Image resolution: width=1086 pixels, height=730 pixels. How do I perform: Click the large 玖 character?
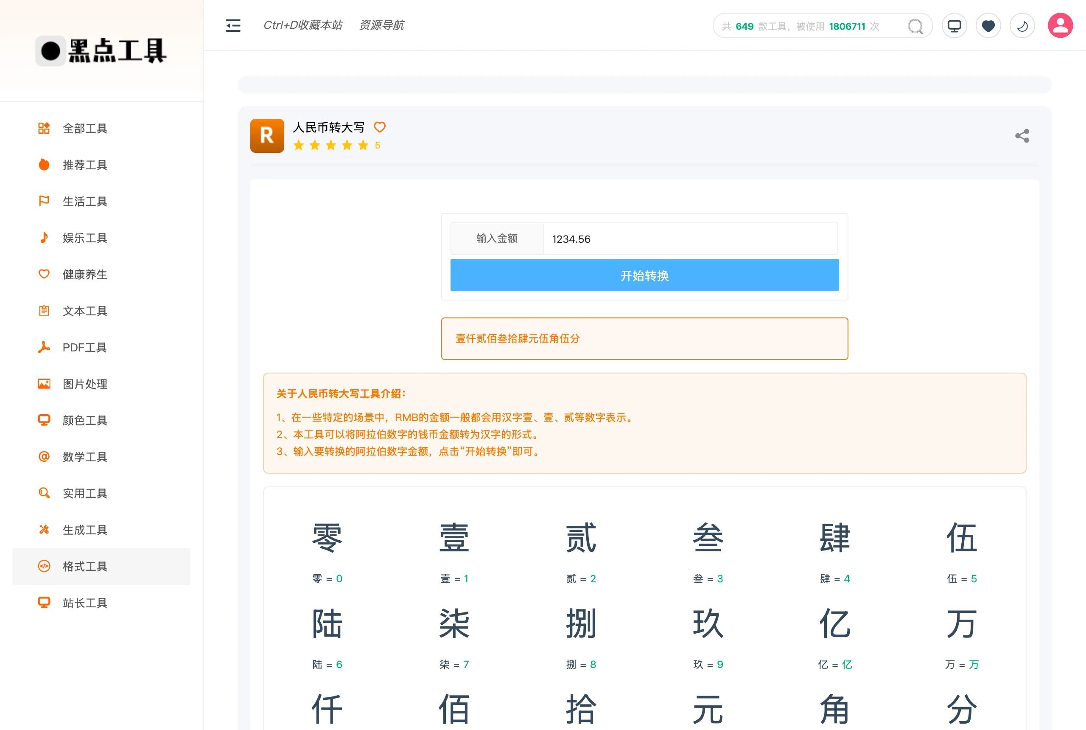708,624
